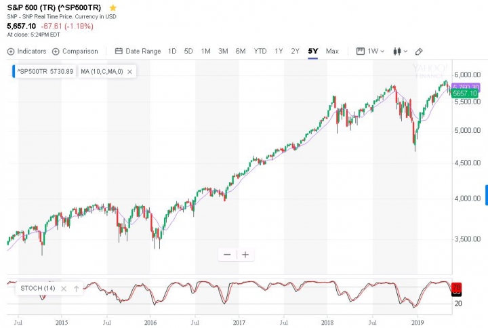Click the S&P 500 (TR) (^SP500TR) title
This screenshot has height=328, width=488.
(54, 7)
